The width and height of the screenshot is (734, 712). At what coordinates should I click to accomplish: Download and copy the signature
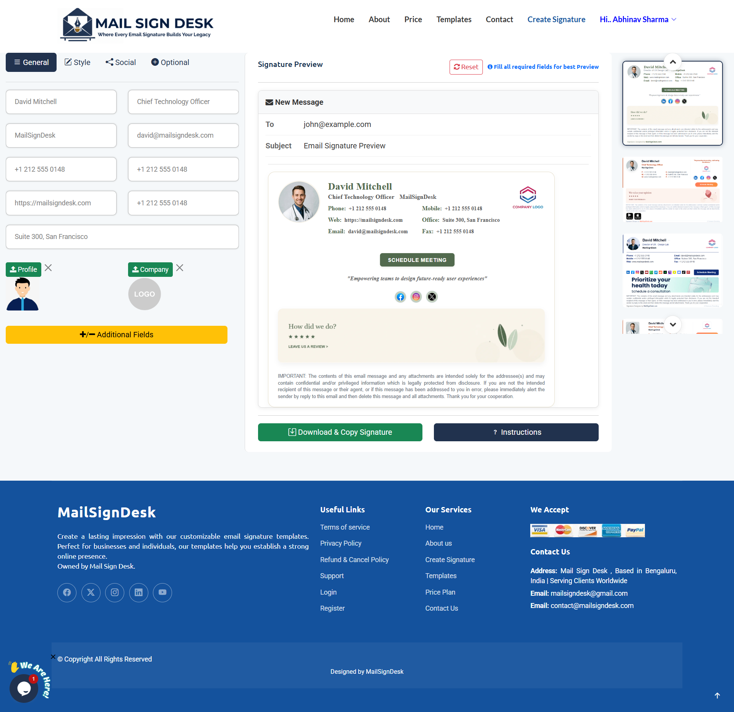340,432
